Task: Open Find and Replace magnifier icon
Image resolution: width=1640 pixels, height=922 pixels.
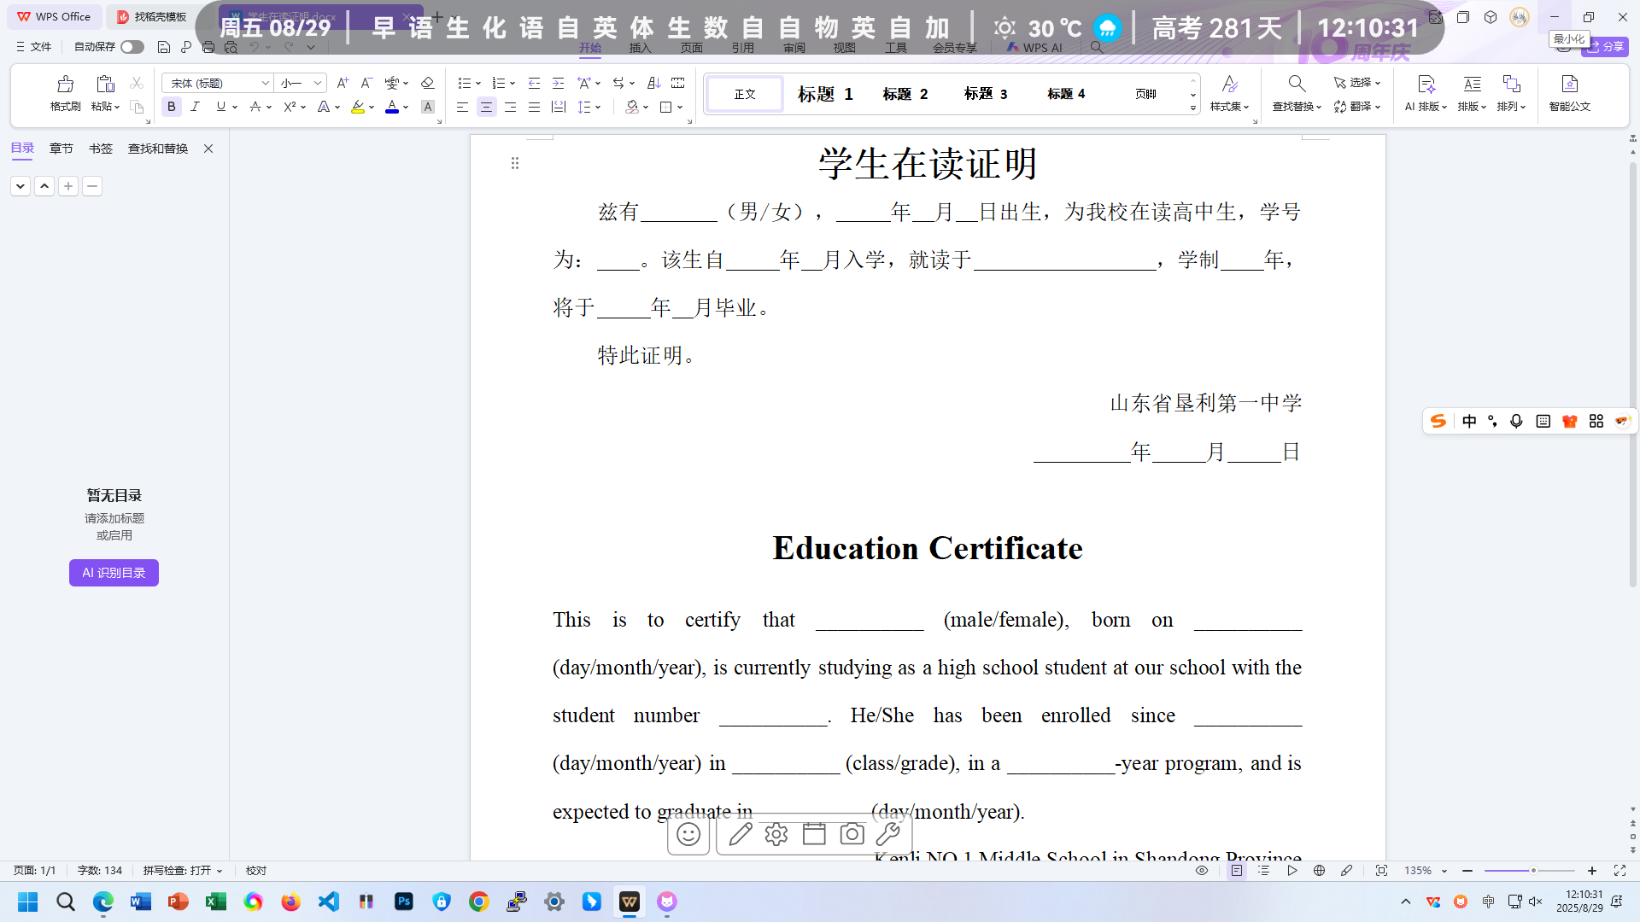Action: 1296,85
